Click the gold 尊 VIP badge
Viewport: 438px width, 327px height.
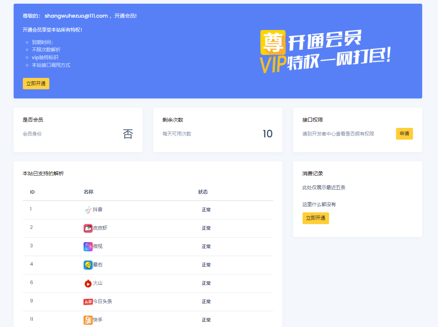273,42
